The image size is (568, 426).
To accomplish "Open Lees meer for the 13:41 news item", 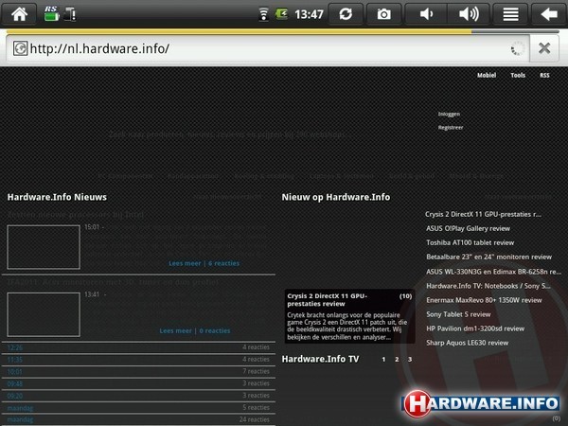I will (x=176, y=330).
